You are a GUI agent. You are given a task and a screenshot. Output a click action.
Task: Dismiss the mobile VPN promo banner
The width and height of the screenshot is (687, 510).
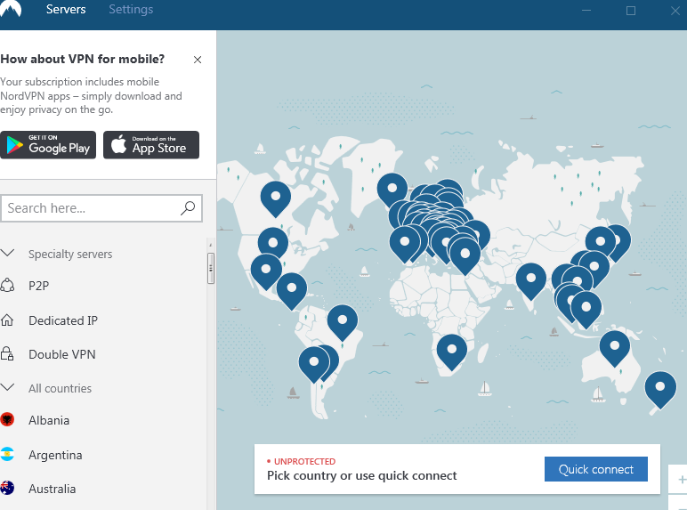pyautogui.click(x=198, y=60)
